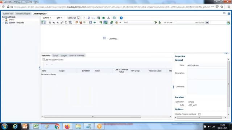Screen dimensions: 232x130
Task: Select the AddEmployee tab
Action: pyautogui.click(x=40, y=14)
